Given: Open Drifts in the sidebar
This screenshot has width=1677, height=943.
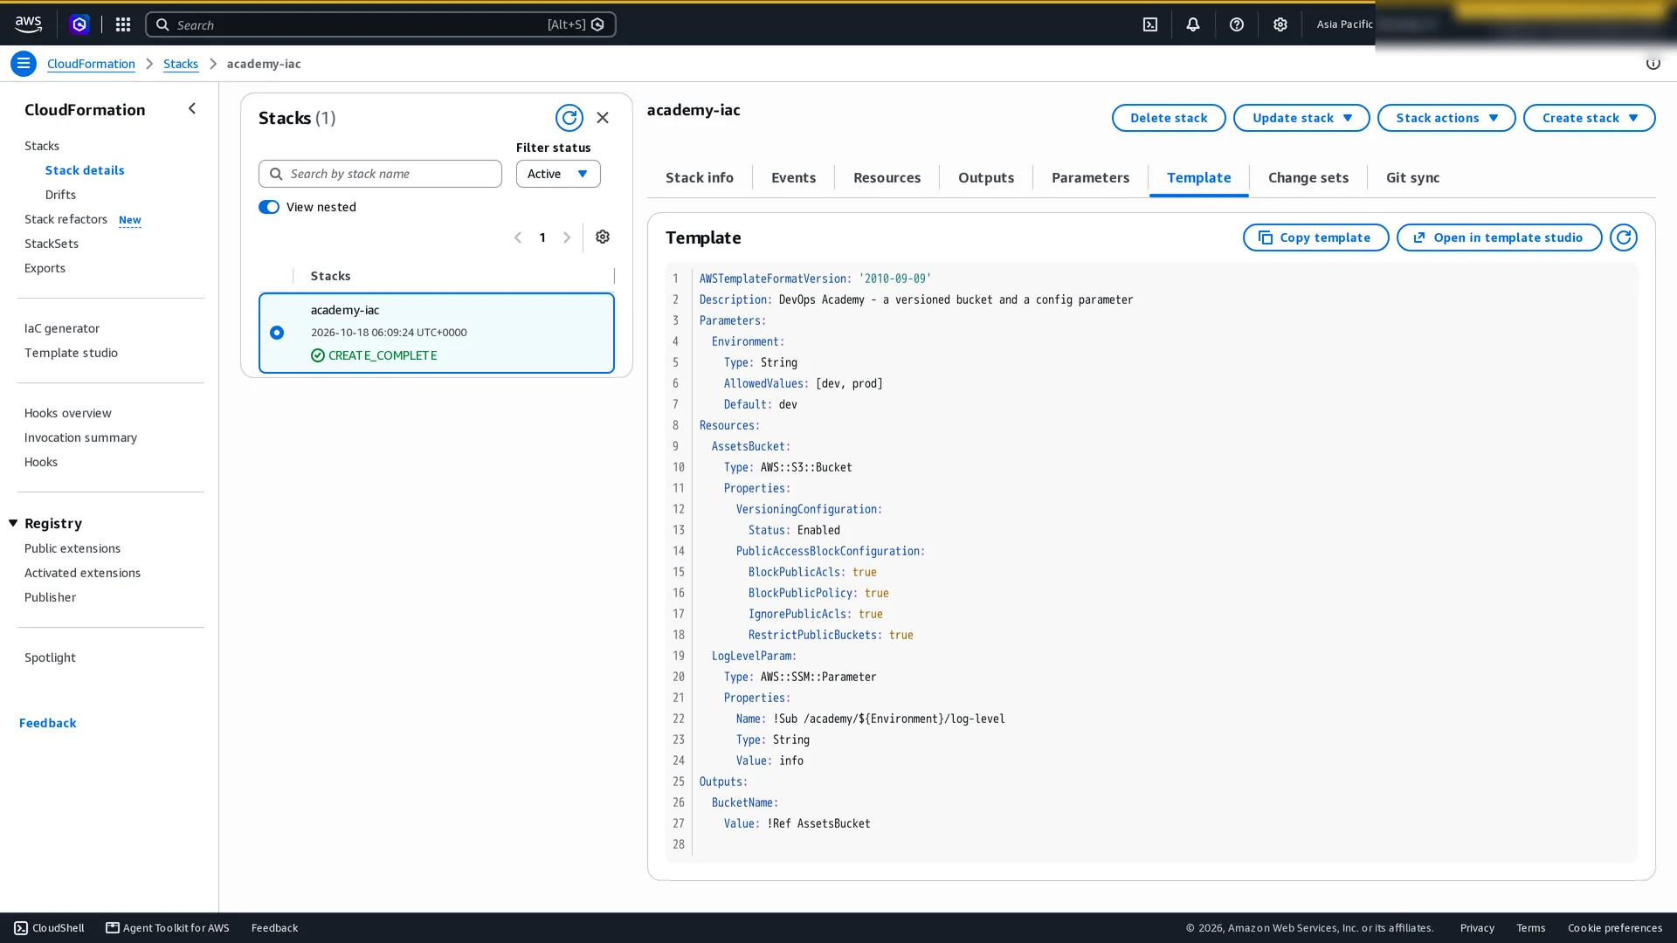Looking at the screenshot, I should tap(60, 195).
